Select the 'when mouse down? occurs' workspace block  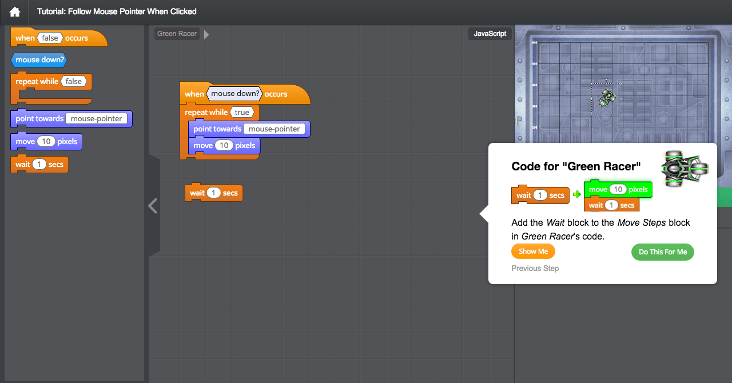245,94
